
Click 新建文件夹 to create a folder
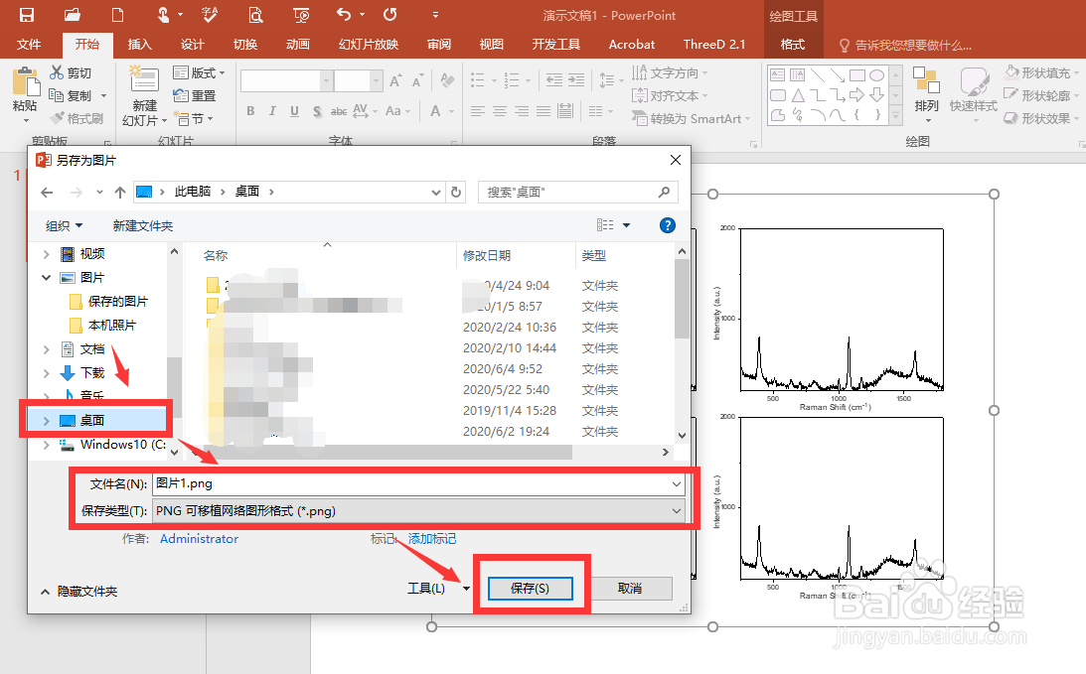141,225
